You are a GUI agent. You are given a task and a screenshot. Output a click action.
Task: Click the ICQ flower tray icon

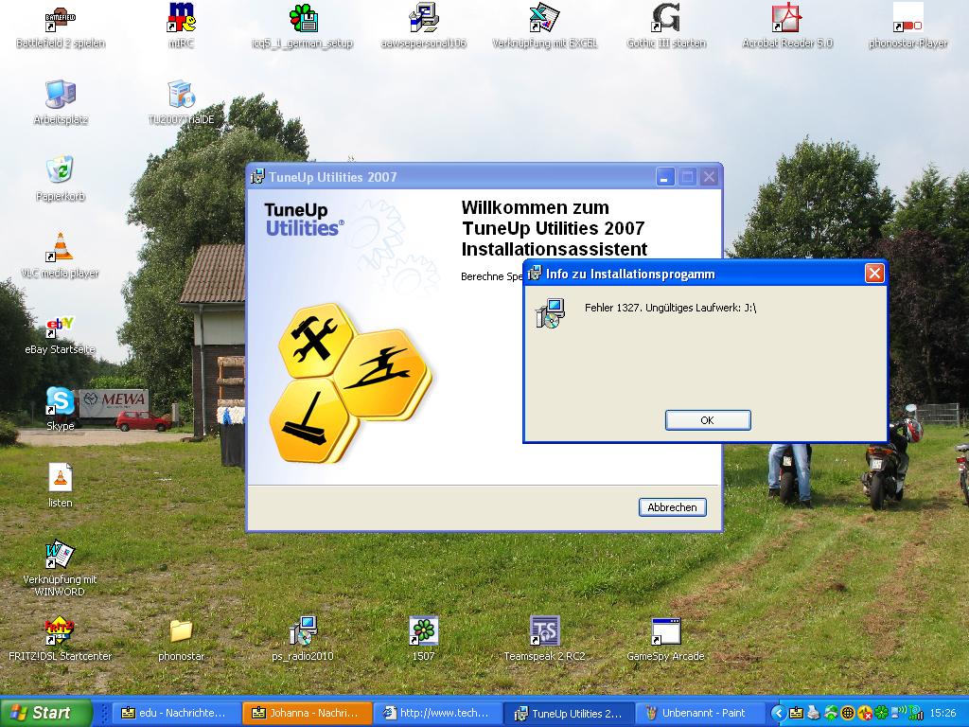881,714
